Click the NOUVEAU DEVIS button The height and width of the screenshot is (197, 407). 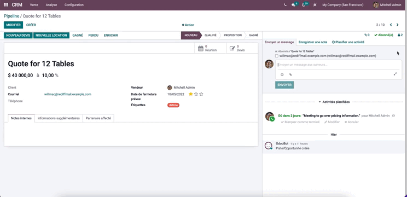18,36
